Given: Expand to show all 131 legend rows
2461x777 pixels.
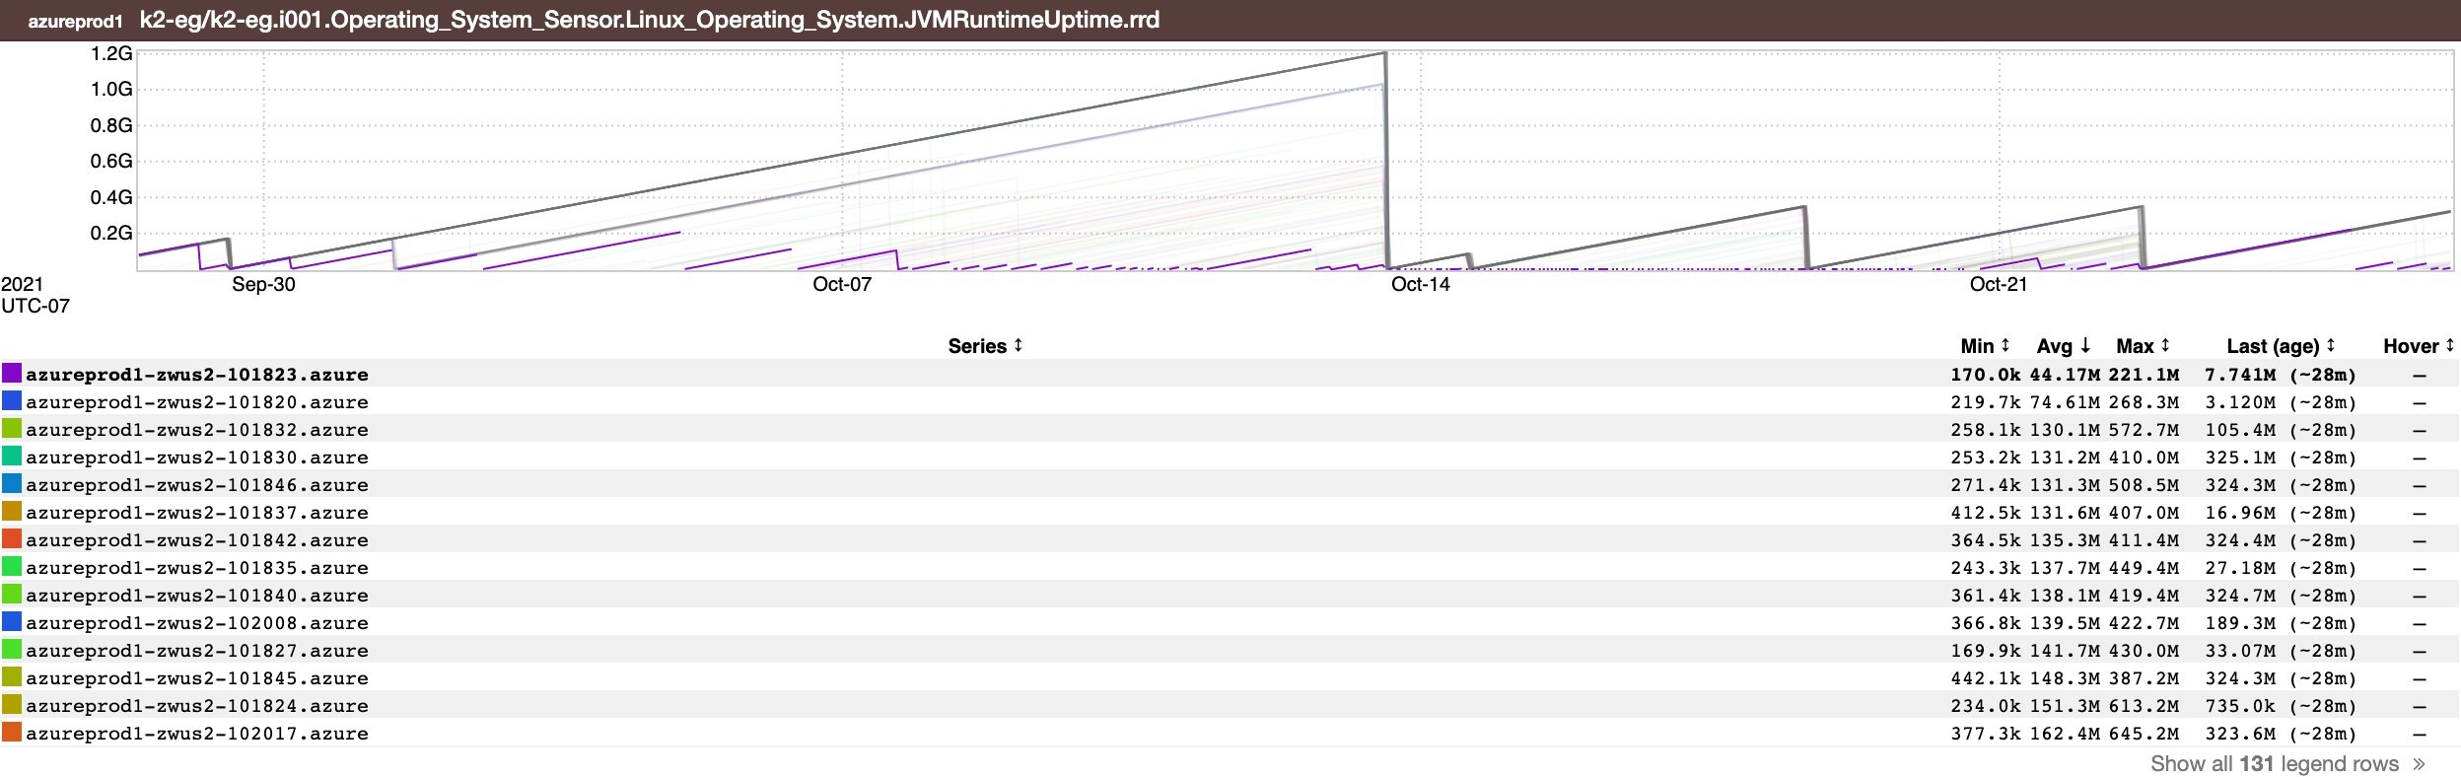Looking at the screenshot, I should [2287, 764].
